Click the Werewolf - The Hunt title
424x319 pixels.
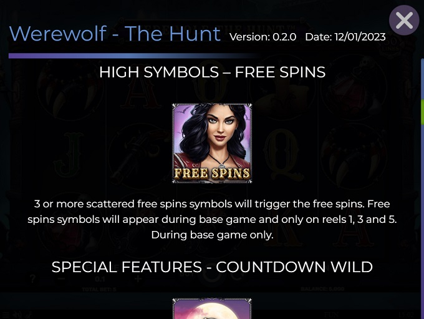(115, 34)
